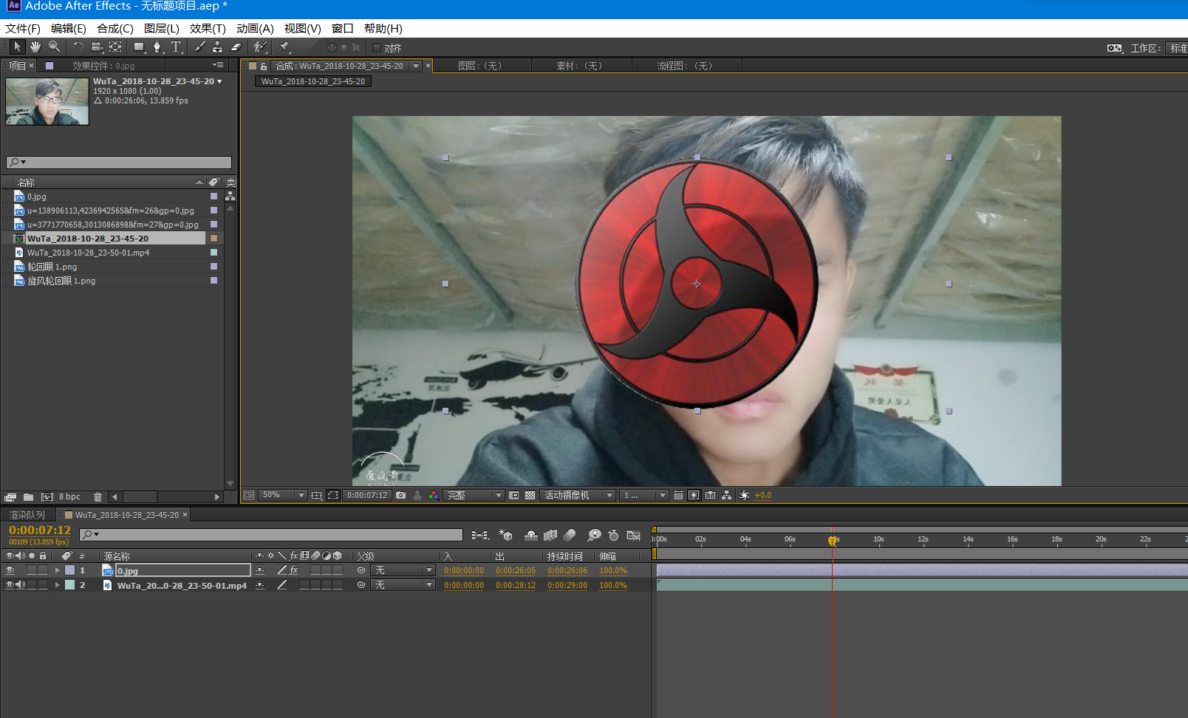Open the 合成(C) menu
Viewport: 1188px width, 718px height.
(x=115, y=28)
